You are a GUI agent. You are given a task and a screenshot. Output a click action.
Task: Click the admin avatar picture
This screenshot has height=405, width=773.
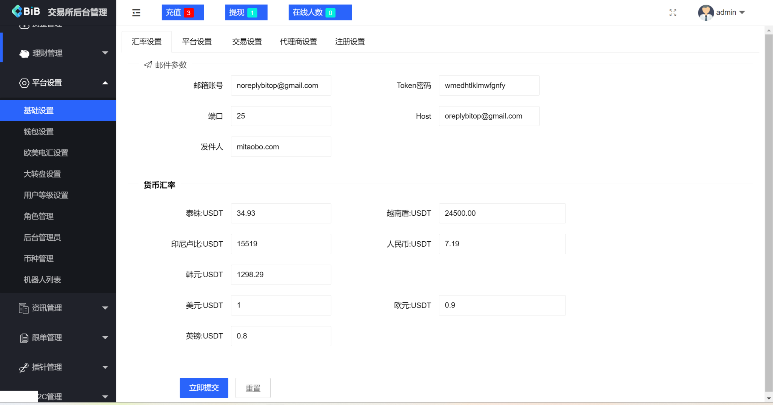pos(705,12)
